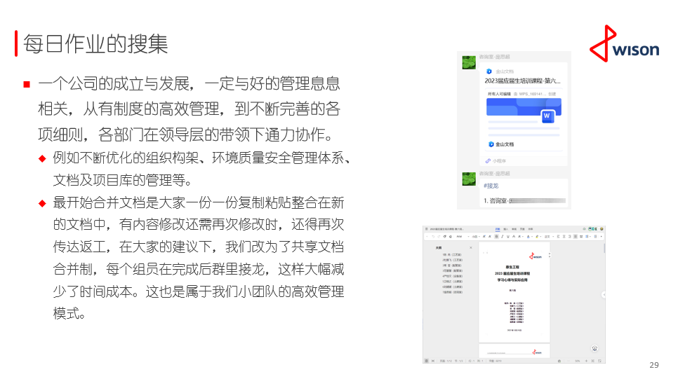678x379 pixels.
Task: Click the zoom in plus button in status bar
Action: coord(586,361)
